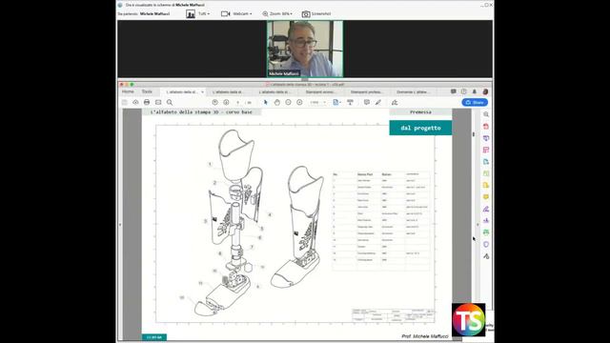The width and height of the screenshot is (610, 343).
Task: Go to next page with down arrow
Action: point(226,102)
